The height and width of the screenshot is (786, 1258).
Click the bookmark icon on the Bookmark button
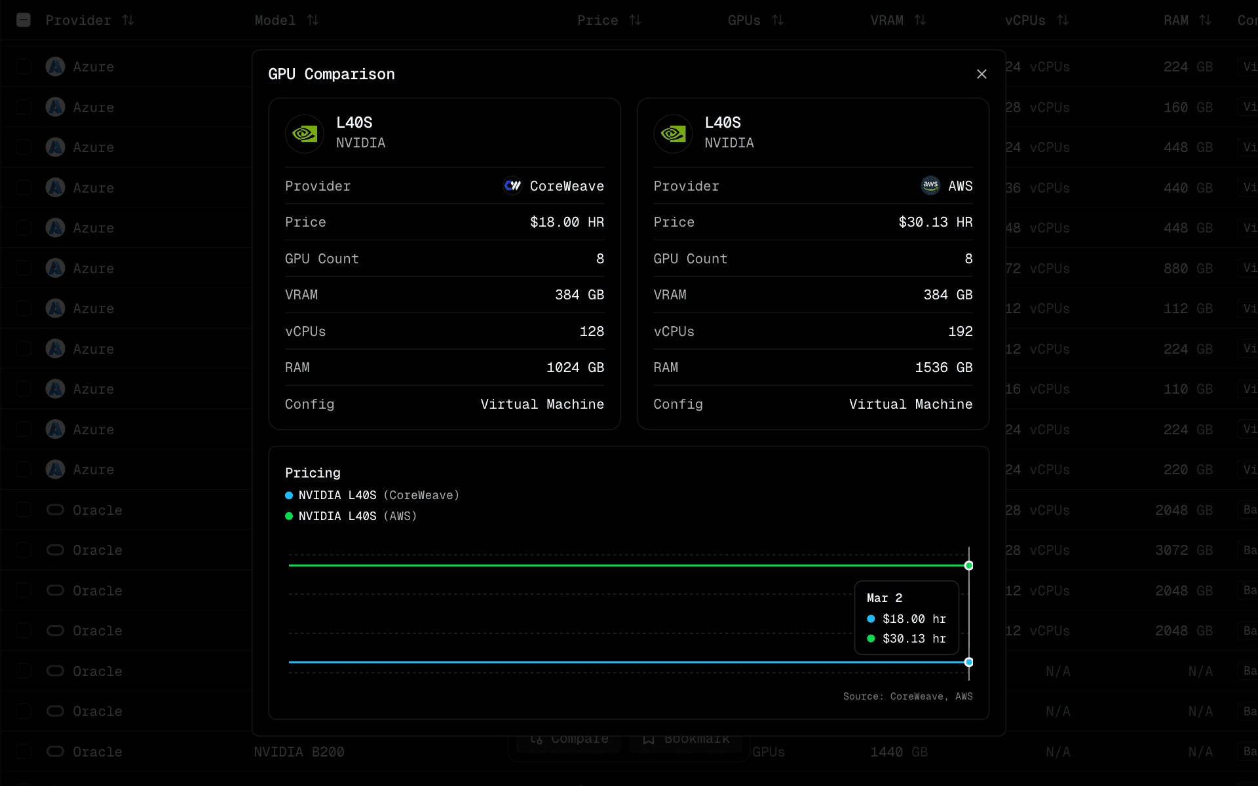(x=649, y=738)
